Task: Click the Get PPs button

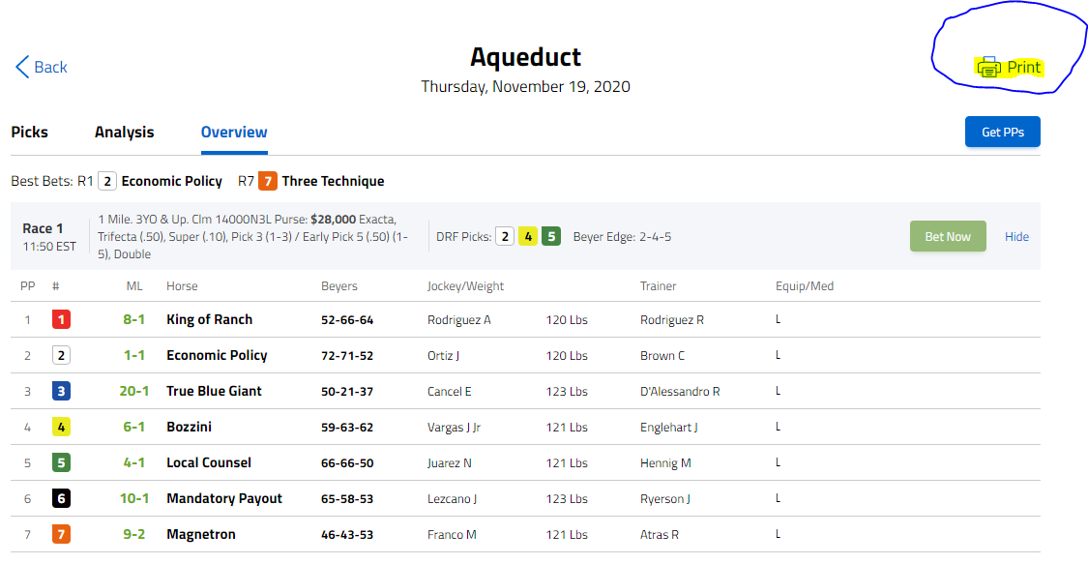Action: pos(1002,132)
